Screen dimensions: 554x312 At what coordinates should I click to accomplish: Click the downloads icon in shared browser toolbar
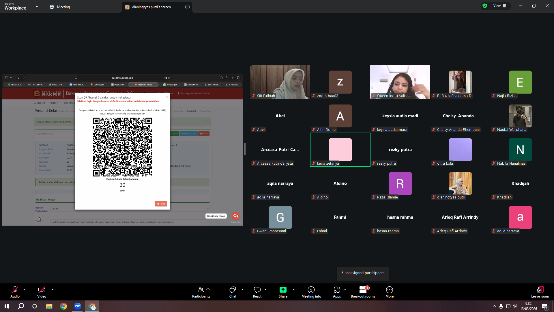[221, 78]
